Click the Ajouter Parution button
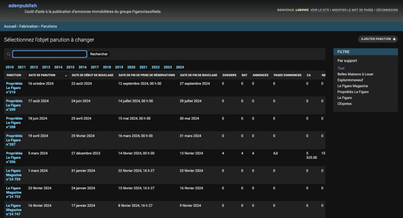 378,39
